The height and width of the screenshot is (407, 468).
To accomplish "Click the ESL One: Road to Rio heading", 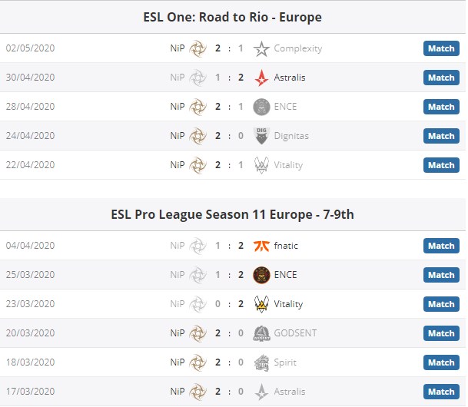I will point(233,17).
